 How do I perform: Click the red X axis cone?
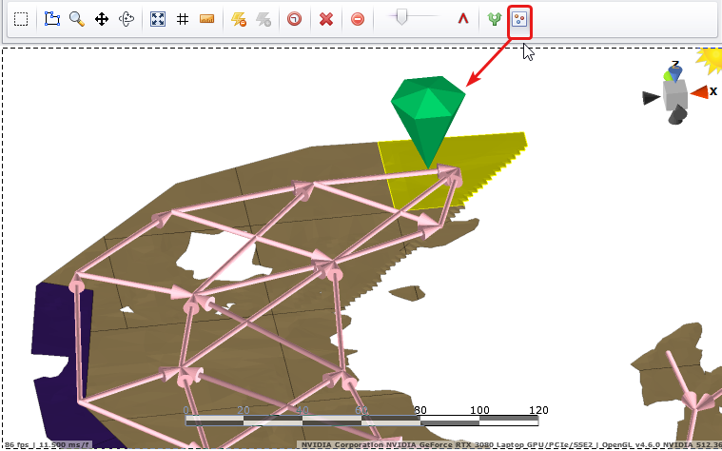click(699, 92)
